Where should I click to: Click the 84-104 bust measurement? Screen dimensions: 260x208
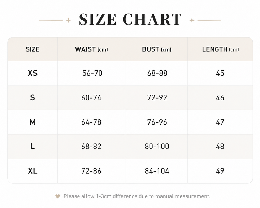coord(157,171)
